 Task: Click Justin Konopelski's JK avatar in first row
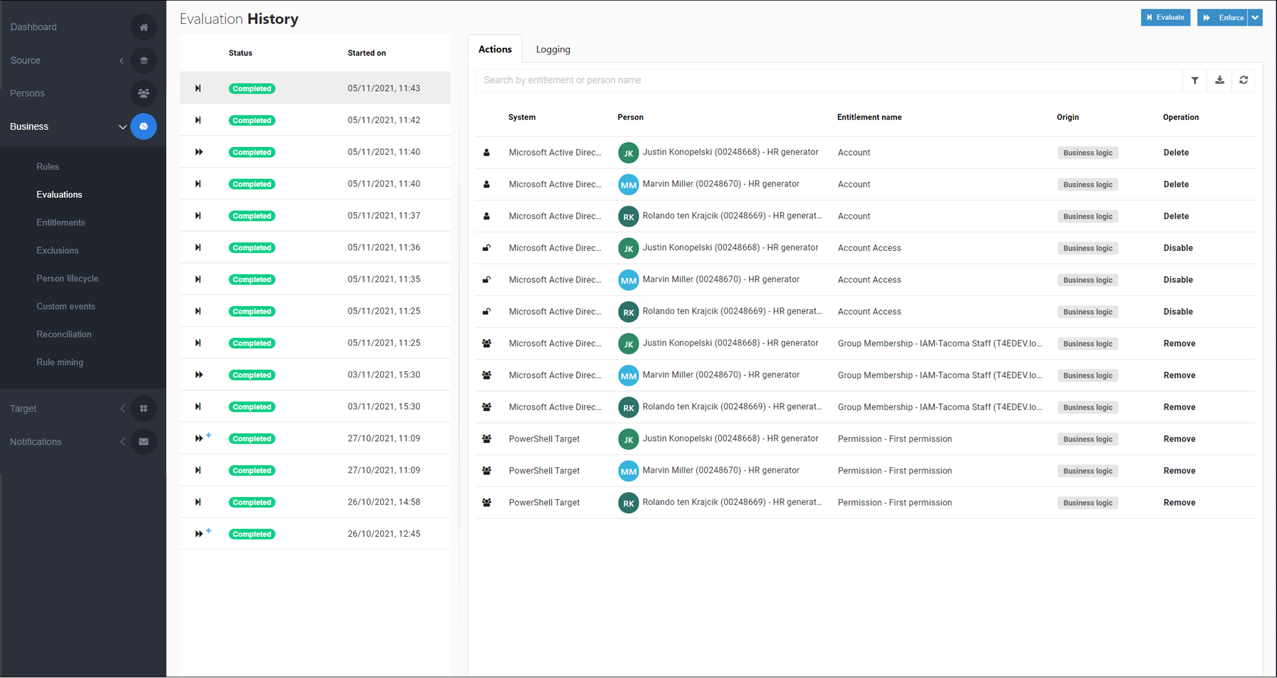tap(628, 153)
